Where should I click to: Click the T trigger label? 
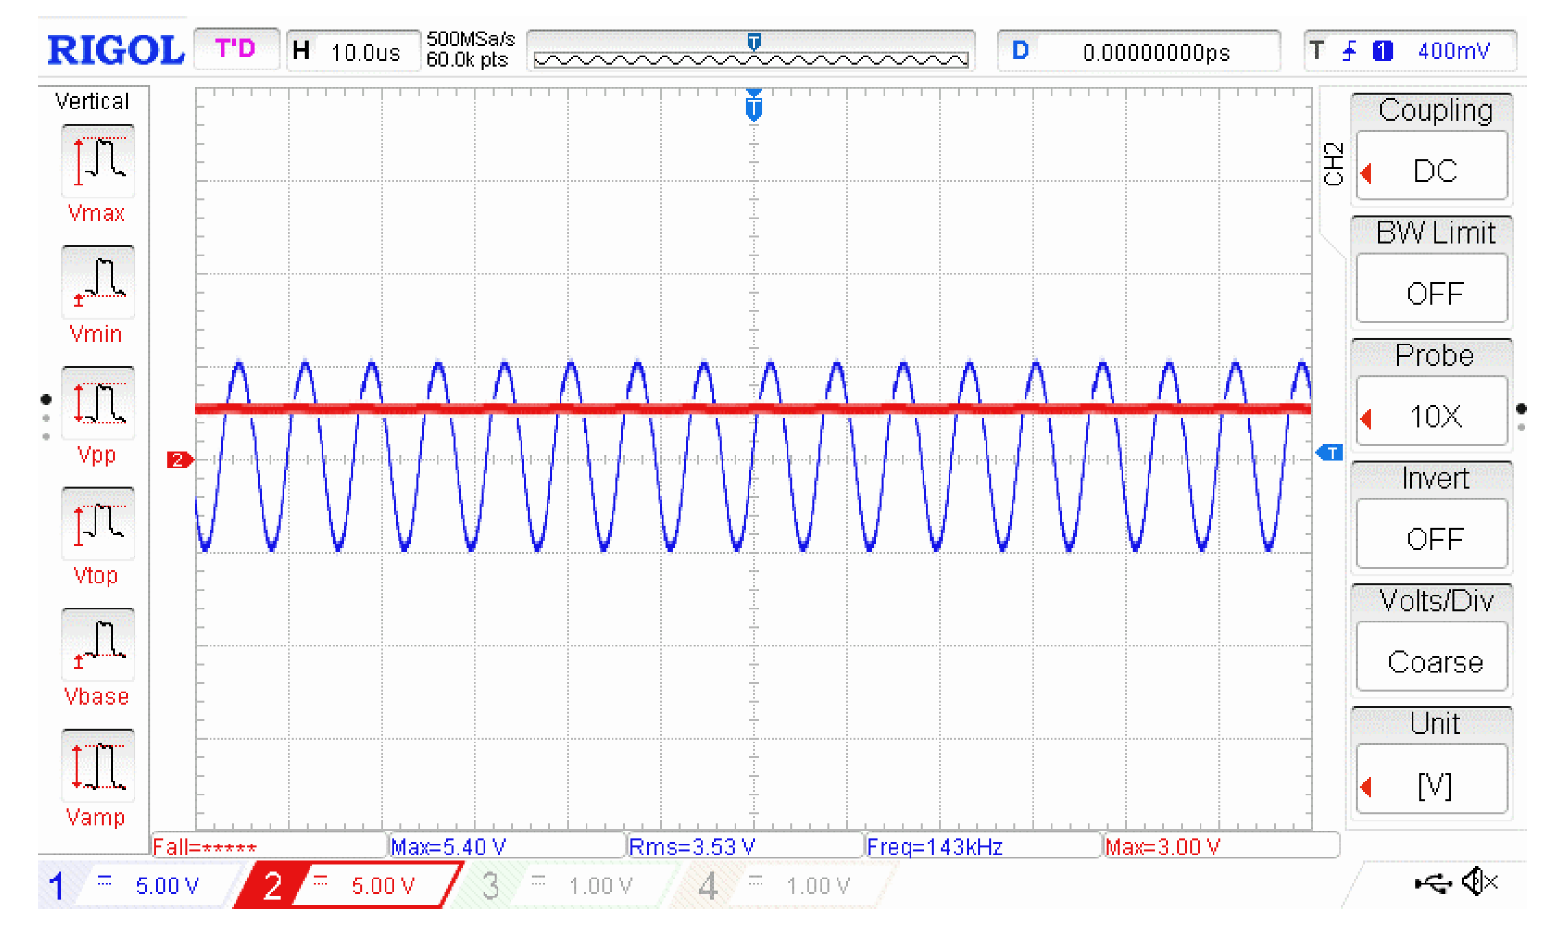1316,50
